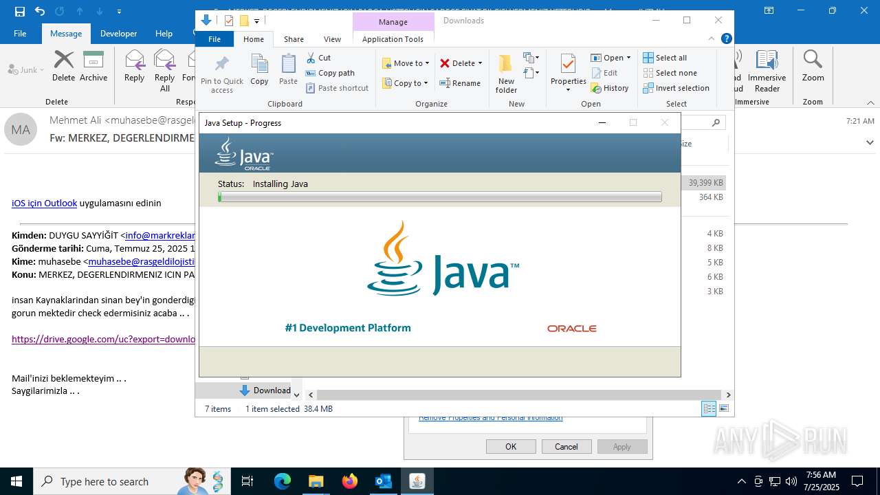Undo via Outlook quick access arrow
This screenshot has height=495, width=880.
39,11
